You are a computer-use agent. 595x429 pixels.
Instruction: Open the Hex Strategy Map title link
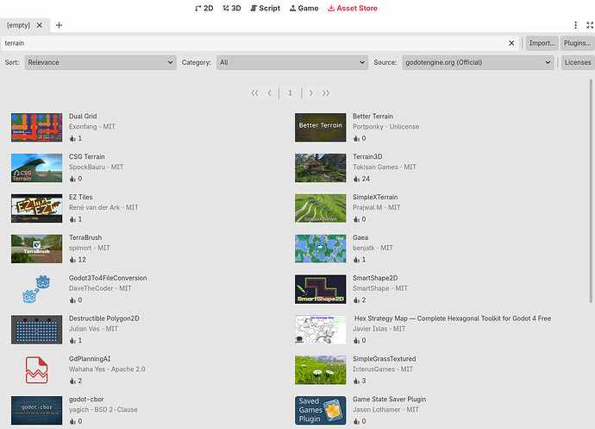(x=453, y=319)
